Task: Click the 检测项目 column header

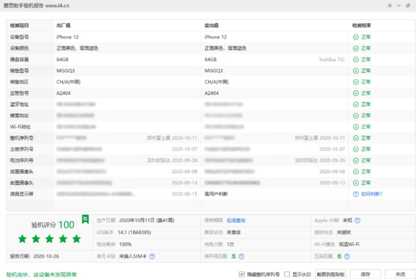Action: (x=19, y=25)
